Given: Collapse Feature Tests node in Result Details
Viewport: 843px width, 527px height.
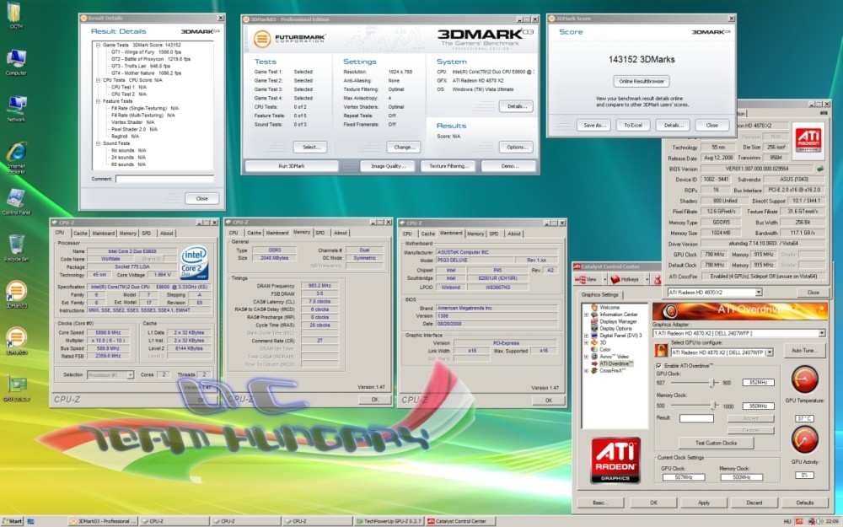Looking at the screenshot, I should (x=98, y=101).
